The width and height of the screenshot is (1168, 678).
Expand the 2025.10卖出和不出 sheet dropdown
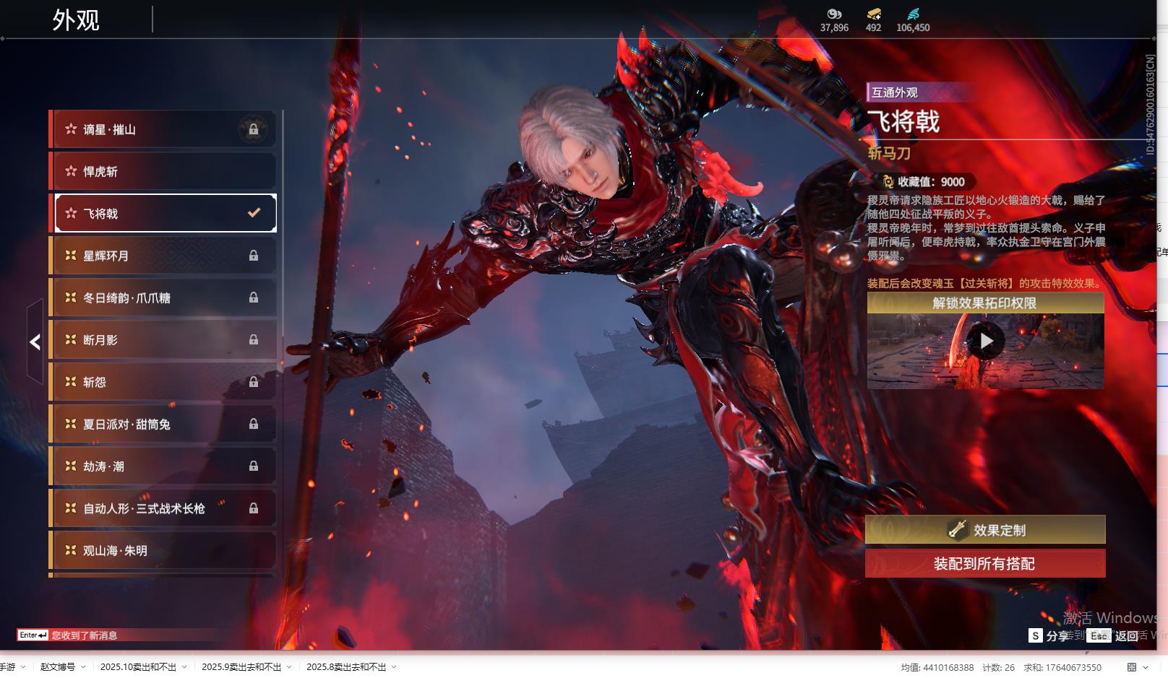click(x=184, y=667)
